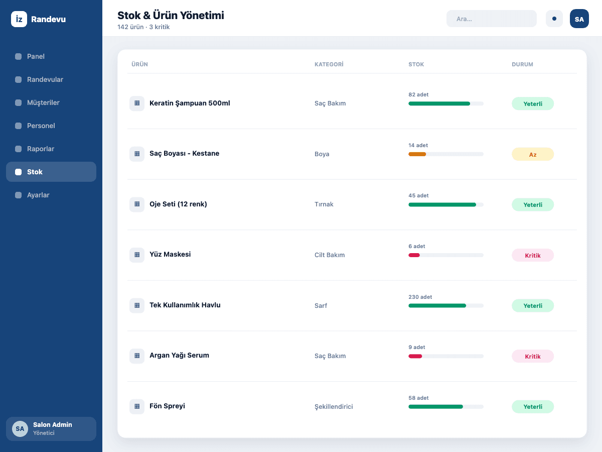Focus the Ara search field
The image size is (602, 452).
click(x=492, y=19)
